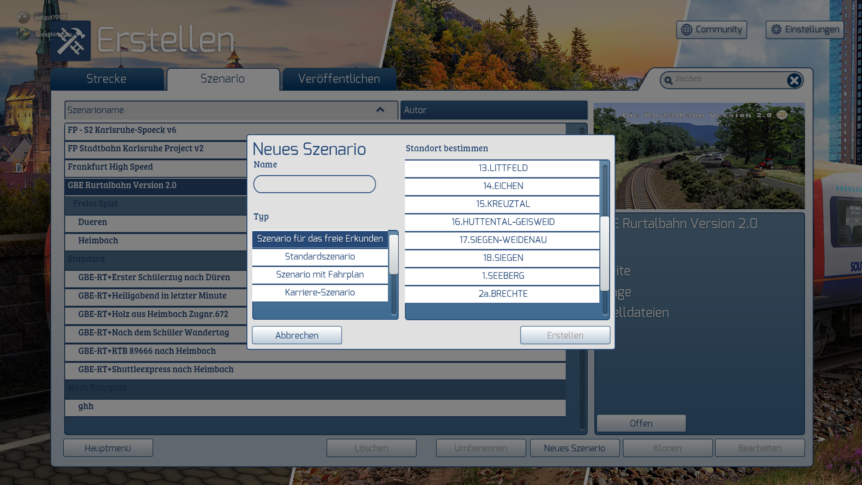Click patgut1997 user avatar
The height and width of the screenshot is (485, 862).
pos(23,17)
